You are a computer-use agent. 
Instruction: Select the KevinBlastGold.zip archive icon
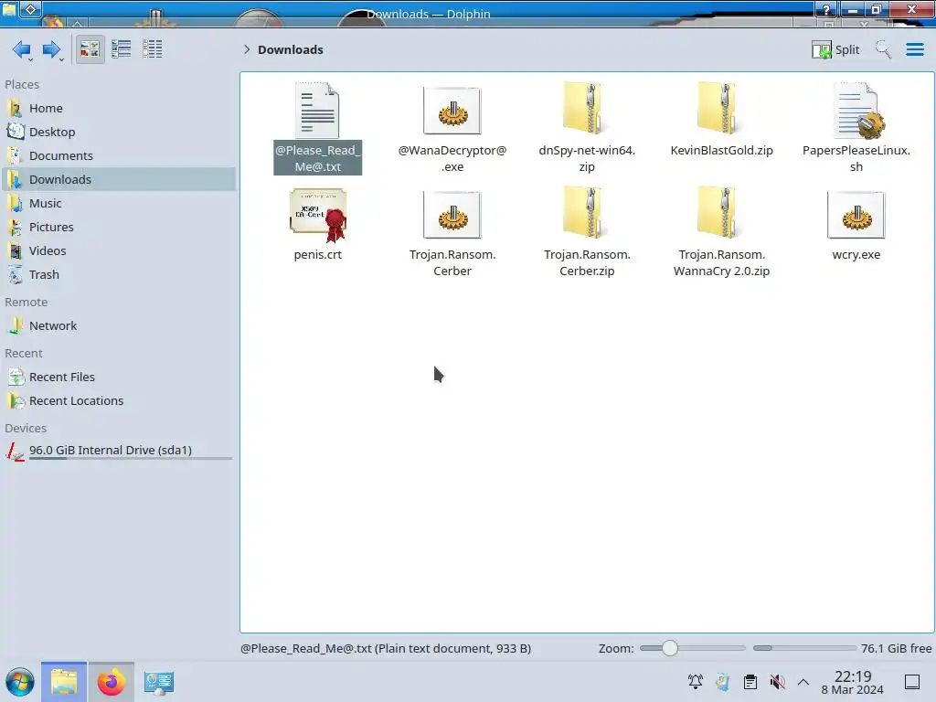tap(720, 109)
